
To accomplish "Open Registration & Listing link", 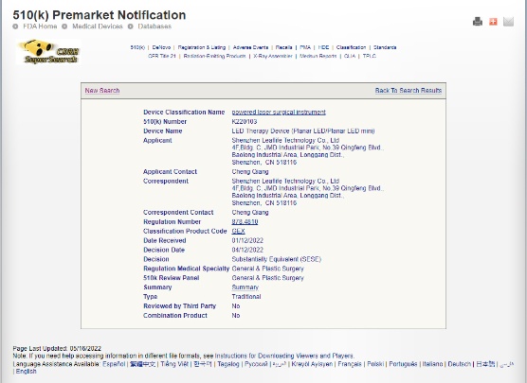I will coord(202,47).
